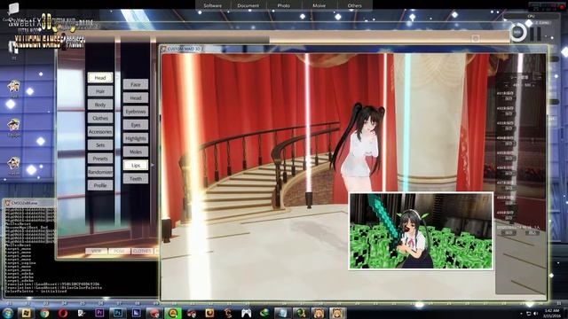Open the game controller taskbar icon

tap(247, 313)
